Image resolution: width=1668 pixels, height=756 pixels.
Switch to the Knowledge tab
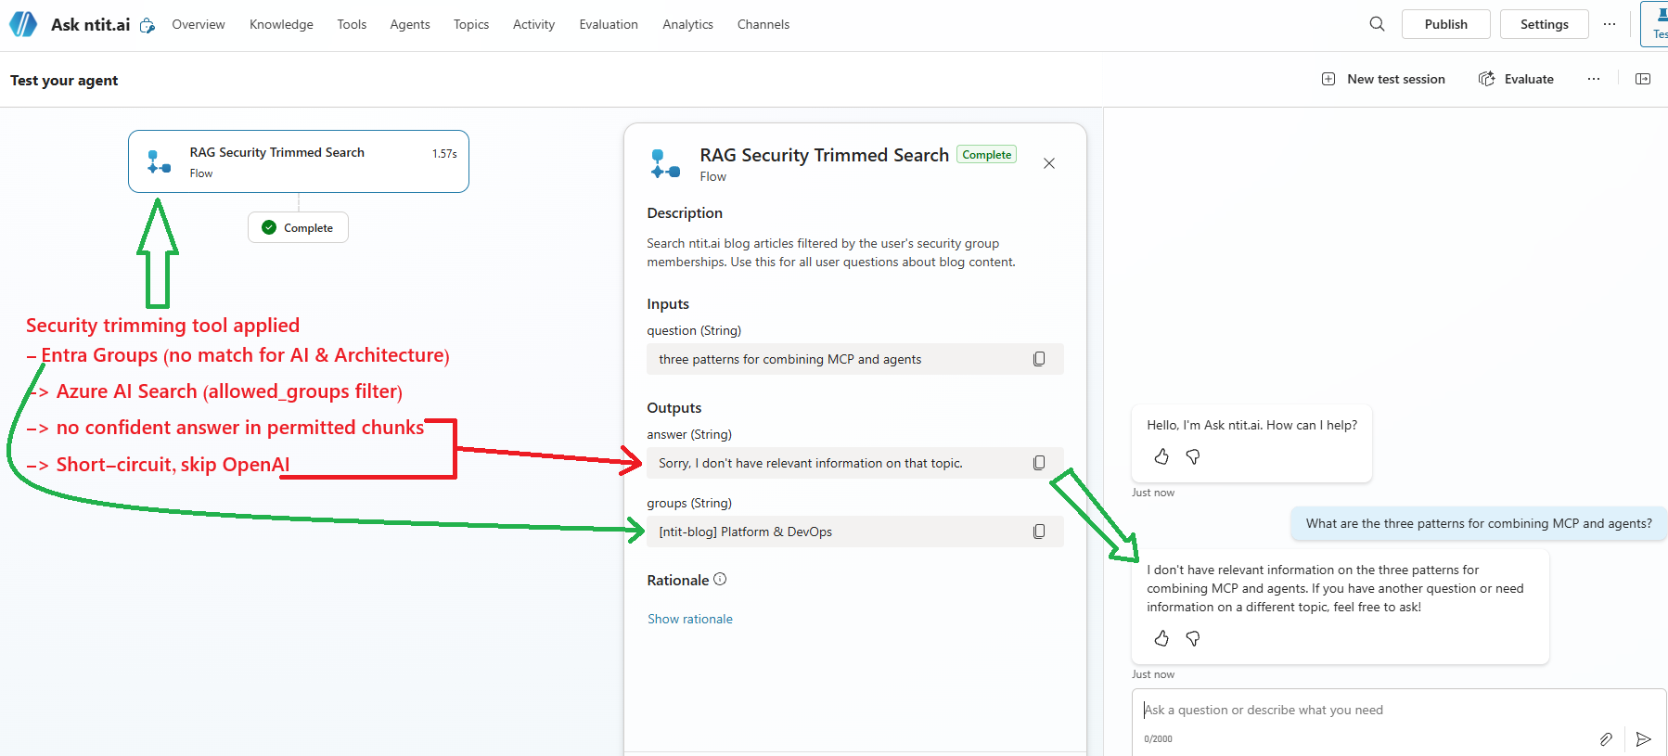tap(281, 24)
